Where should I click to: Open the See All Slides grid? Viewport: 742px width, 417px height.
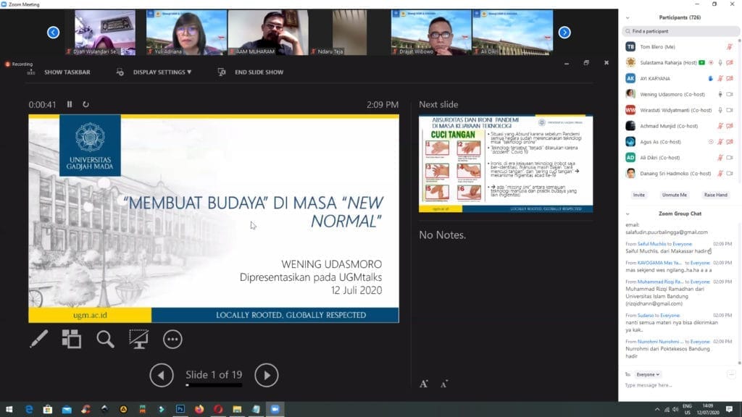(x=72, y=339)
